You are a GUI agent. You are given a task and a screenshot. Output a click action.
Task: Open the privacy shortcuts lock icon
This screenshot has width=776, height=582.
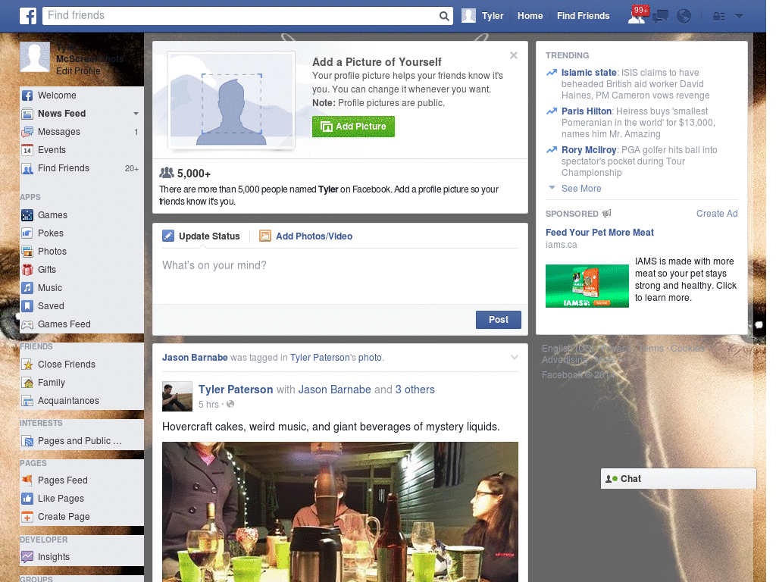[x=718, y=17]
